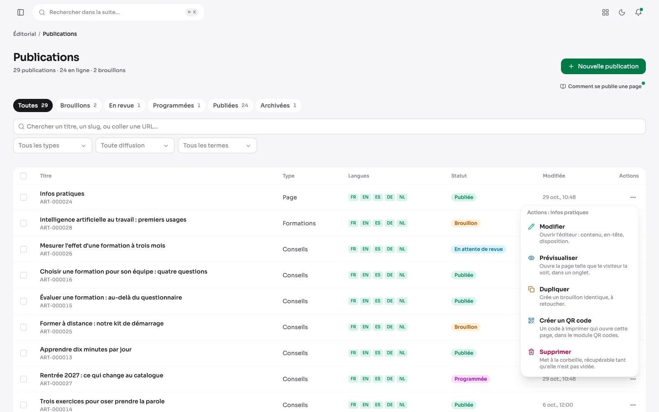The width and height of the screenshot is (659, 412).
Task: Expand the Toute diffusion filter
Action: click(x=135, y=145)
